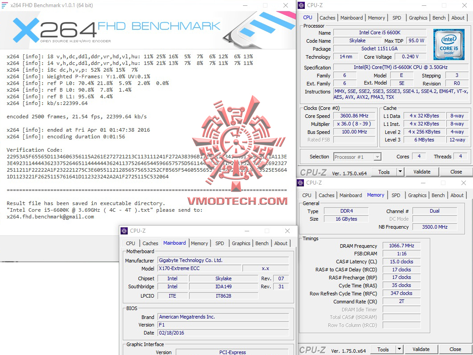
Task: Click the Bus Speed value 100.00 MHz
Action: click(x=354, y=132)
